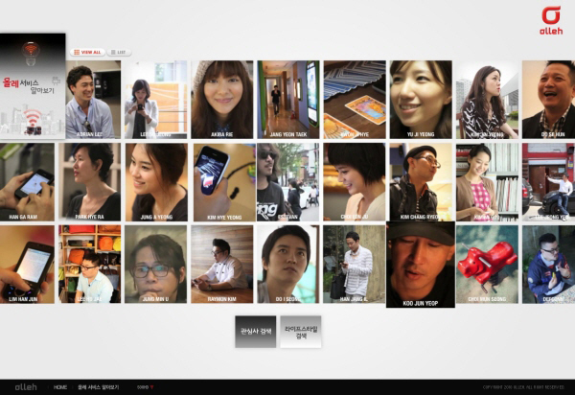
Task: Select the Akiba Rie portrait
Action: pyautogui.click(x=221, y=100)
